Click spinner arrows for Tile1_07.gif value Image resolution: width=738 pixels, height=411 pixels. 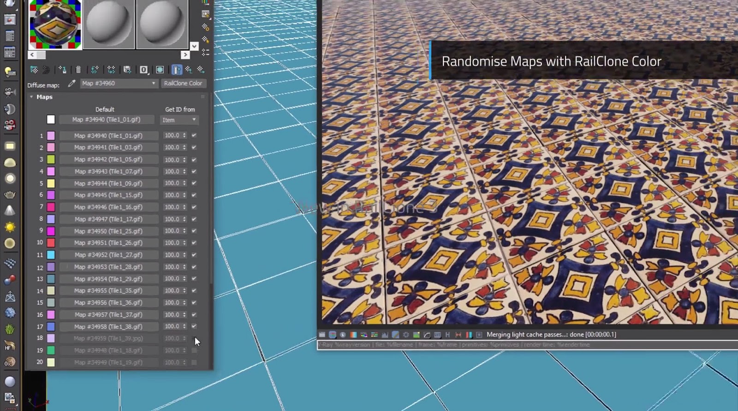click(184, 171)
